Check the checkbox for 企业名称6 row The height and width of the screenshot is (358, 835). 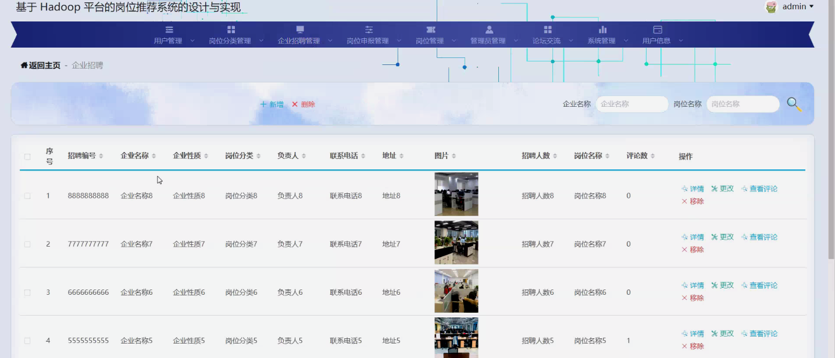click(27, 292)
